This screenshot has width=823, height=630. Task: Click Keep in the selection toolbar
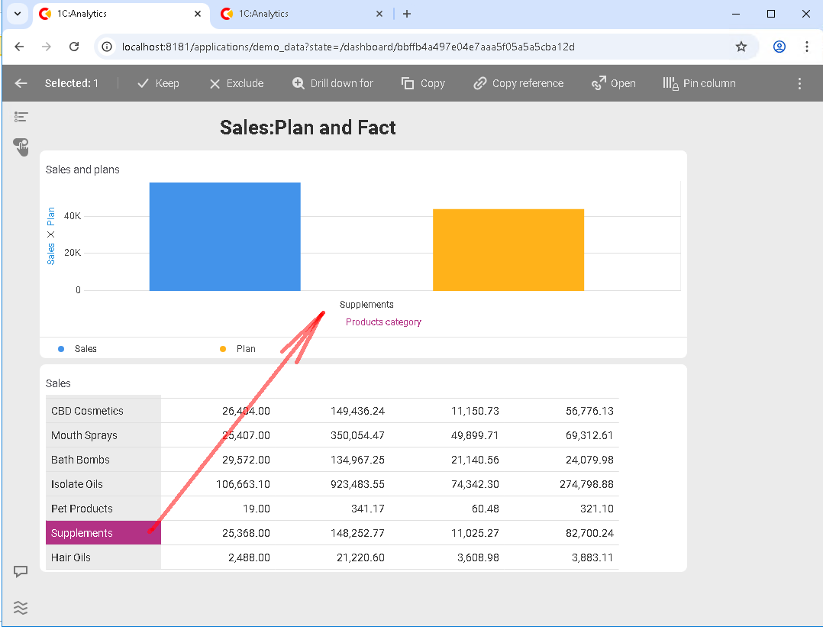tap(158, 83)
